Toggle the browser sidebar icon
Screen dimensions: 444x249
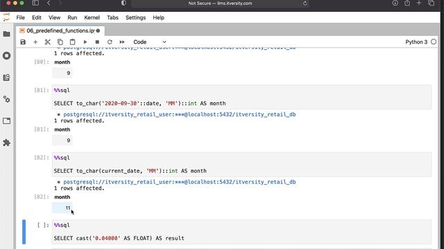(x=35, y=3)
